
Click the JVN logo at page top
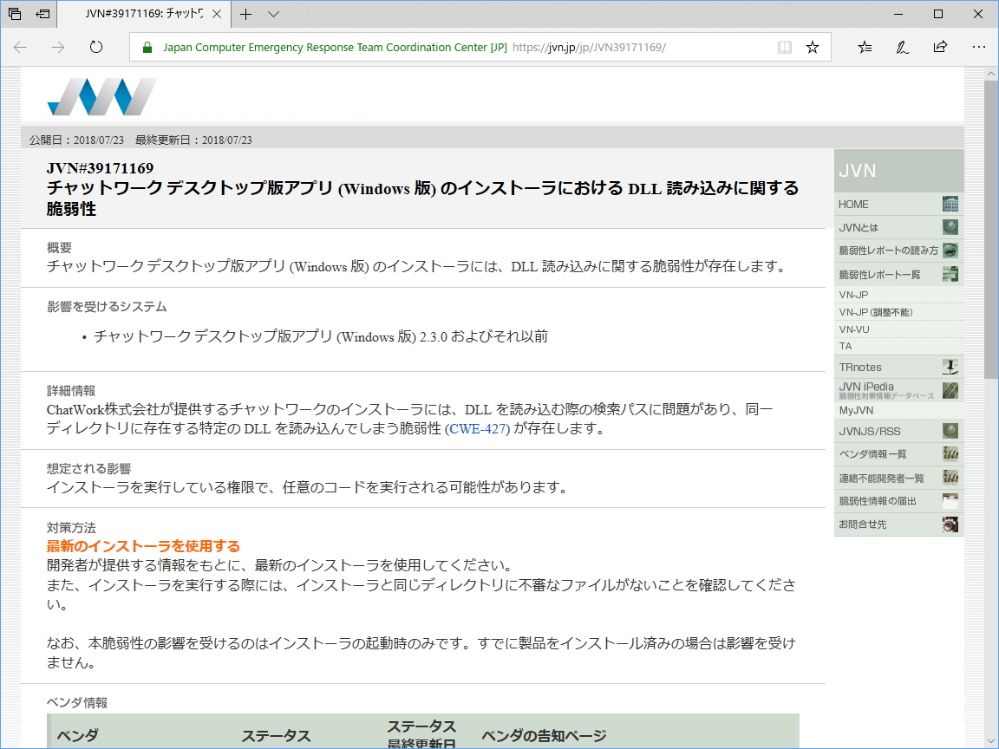click(x=102, y=97)
